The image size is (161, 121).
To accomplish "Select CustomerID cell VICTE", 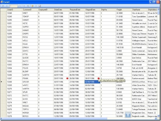I will 30,23.
